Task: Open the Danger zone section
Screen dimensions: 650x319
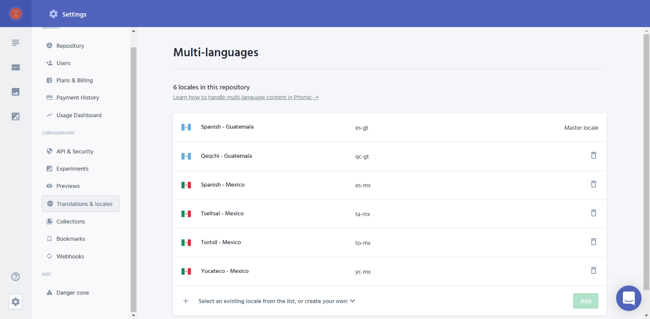Action: (72, 293)
